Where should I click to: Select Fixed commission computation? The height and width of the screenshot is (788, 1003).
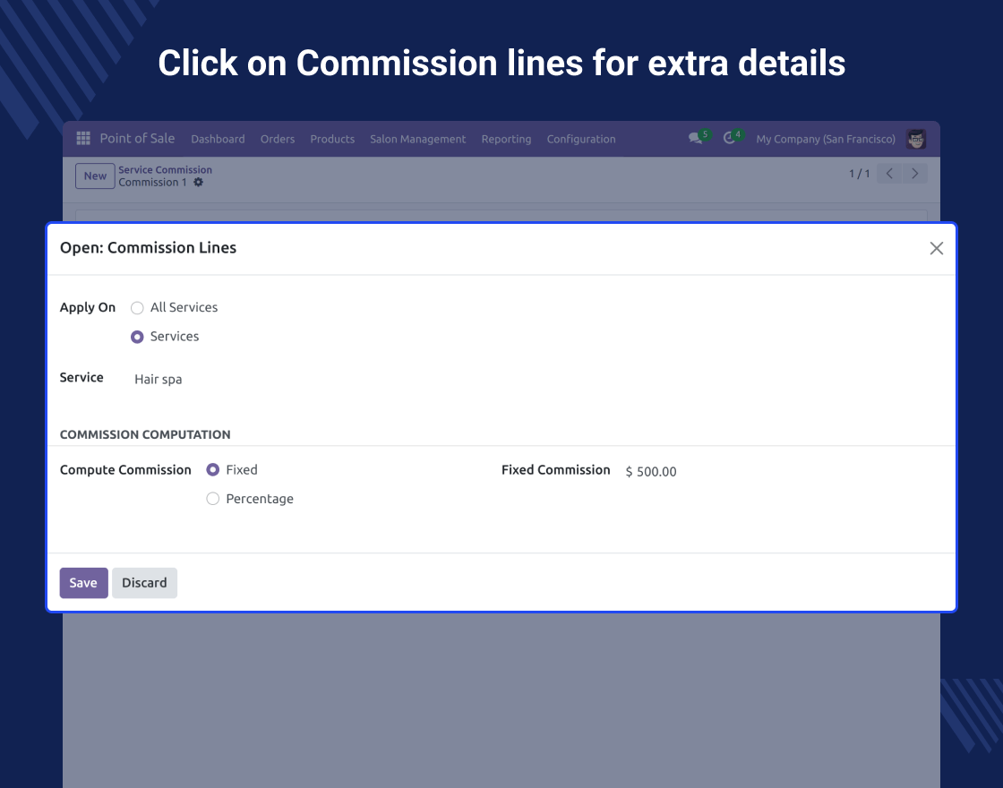tap(213, 470)
